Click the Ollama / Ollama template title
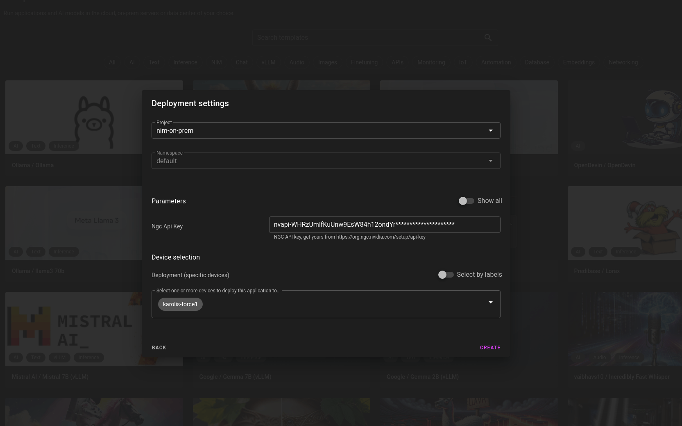The height and width of the screenshot is (426, 682). (x=33, y=165)
